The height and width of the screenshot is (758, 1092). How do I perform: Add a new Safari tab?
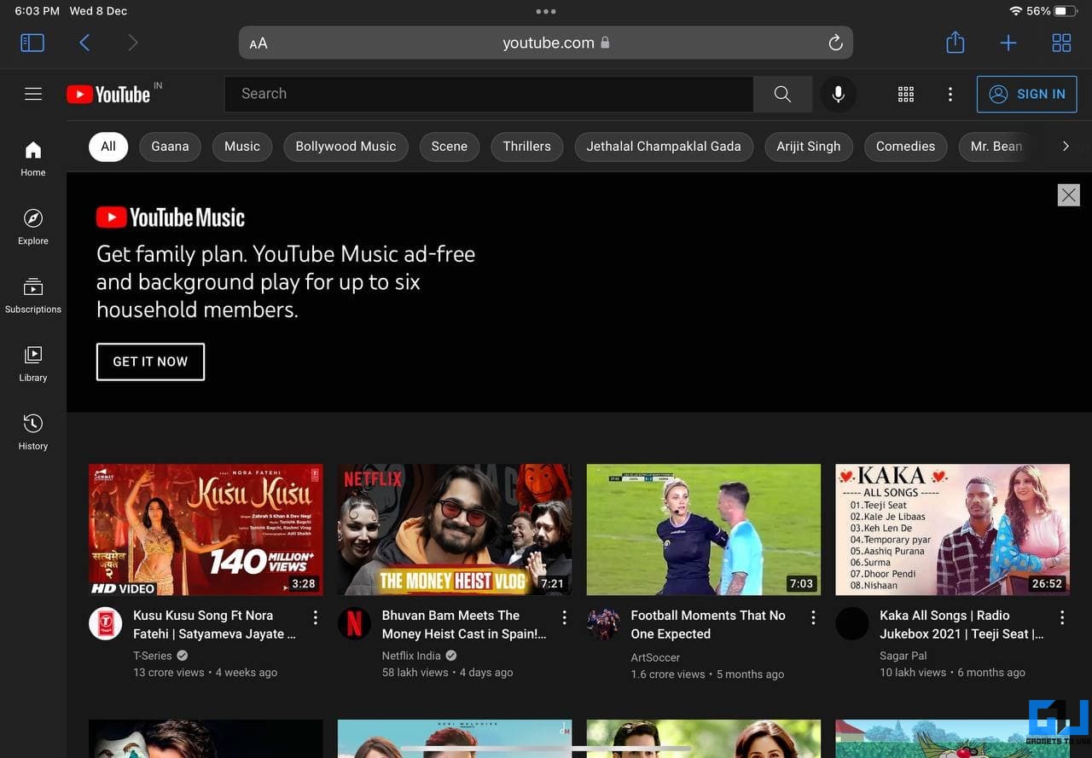tap(1008, 43)
